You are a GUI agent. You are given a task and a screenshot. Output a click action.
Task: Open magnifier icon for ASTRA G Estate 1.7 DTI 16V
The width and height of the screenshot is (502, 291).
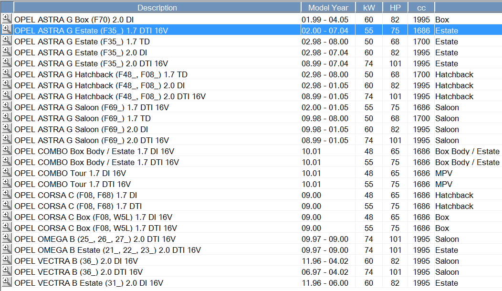point(7,30)
